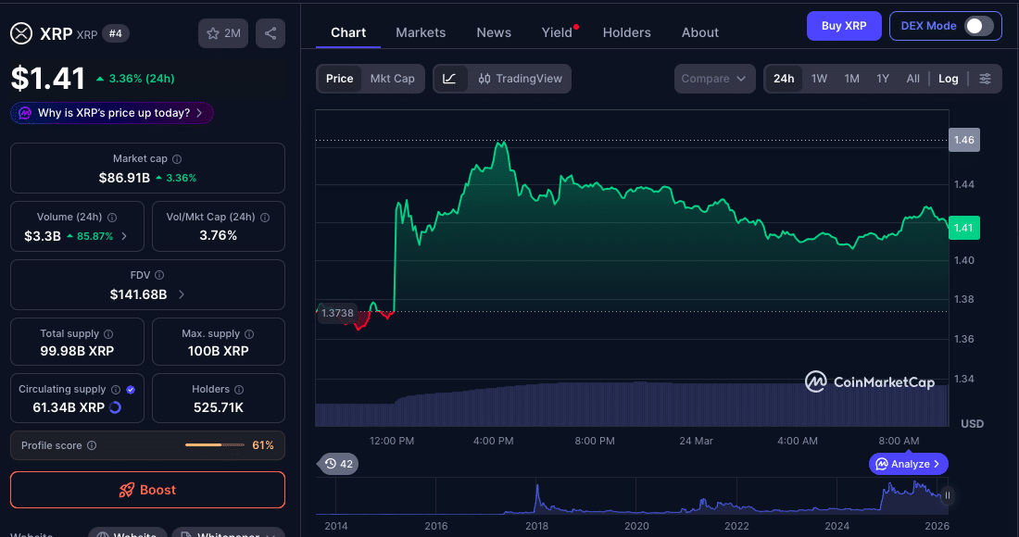The image size is (1019, 537).
Task: Set chart range to 1W
Action: 819,79
